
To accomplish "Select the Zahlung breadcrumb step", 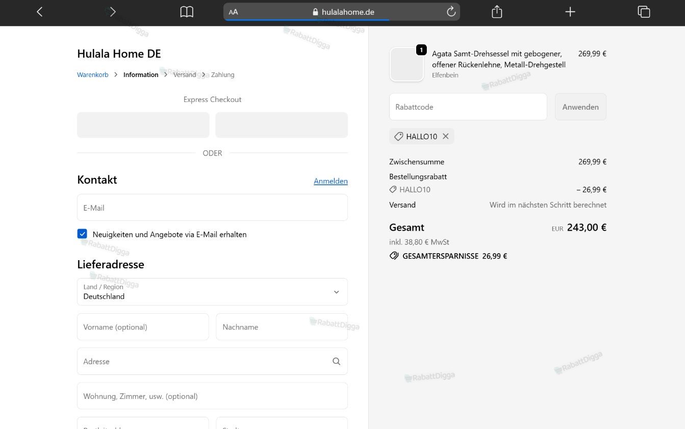I will point(223,74).
